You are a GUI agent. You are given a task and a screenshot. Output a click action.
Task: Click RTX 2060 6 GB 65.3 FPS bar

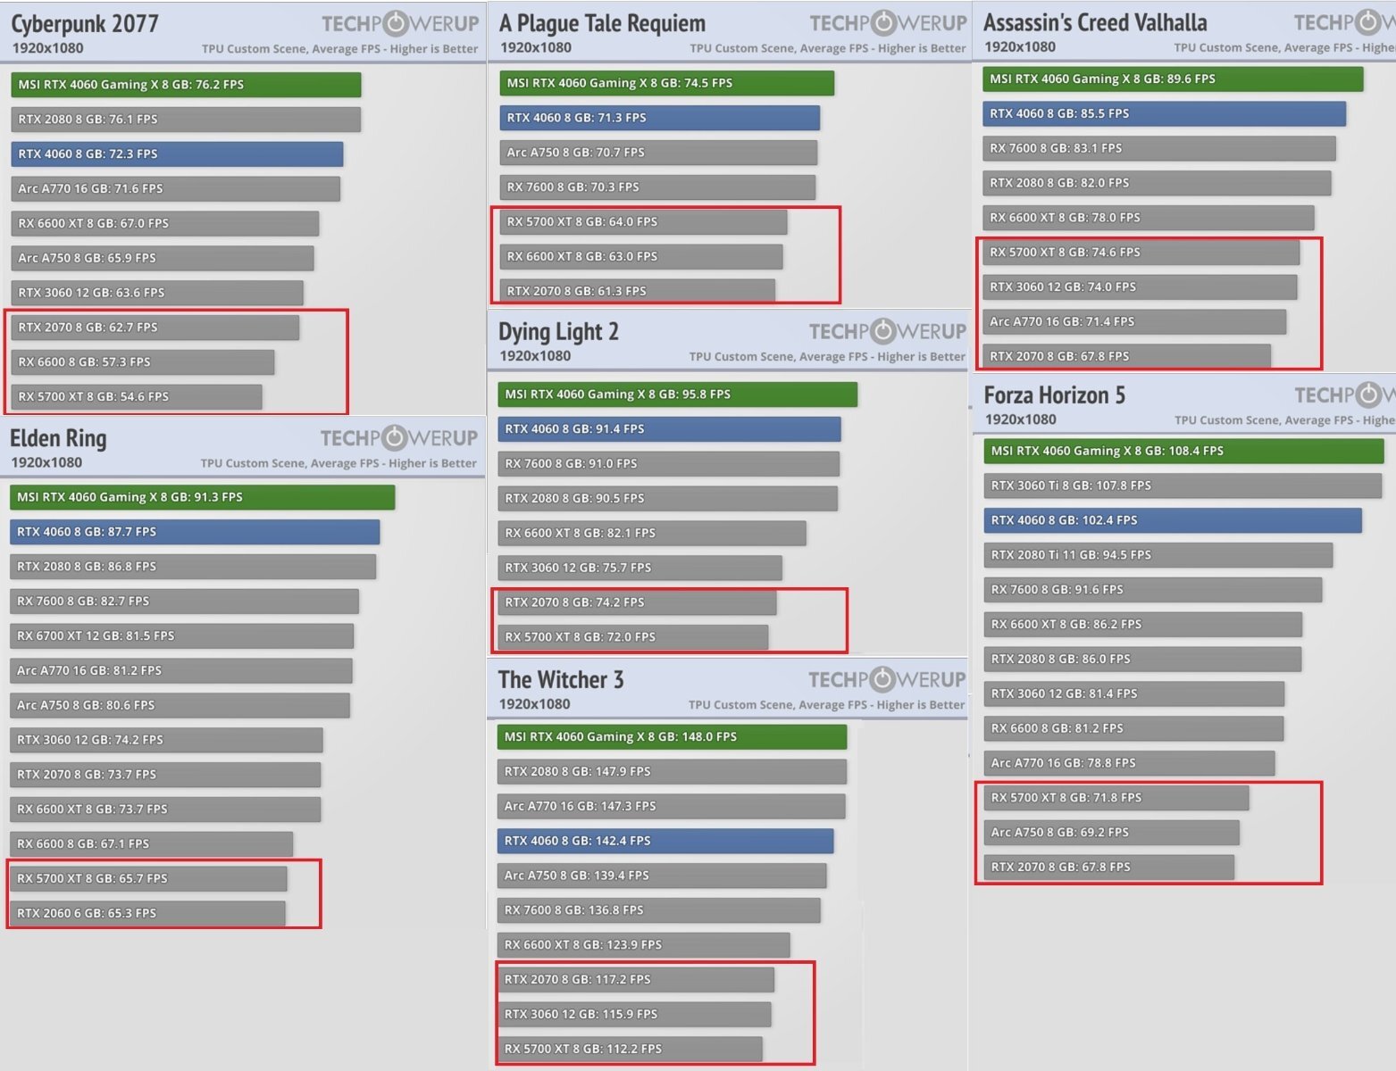point(148,914)
